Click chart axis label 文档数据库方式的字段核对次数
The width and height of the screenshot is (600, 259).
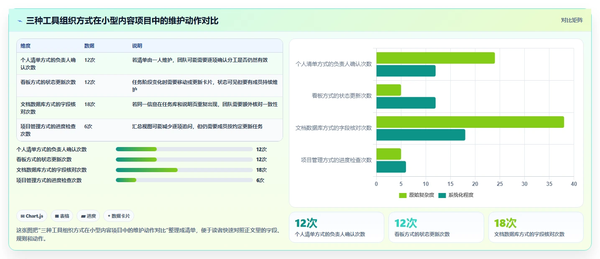[334, 128]
